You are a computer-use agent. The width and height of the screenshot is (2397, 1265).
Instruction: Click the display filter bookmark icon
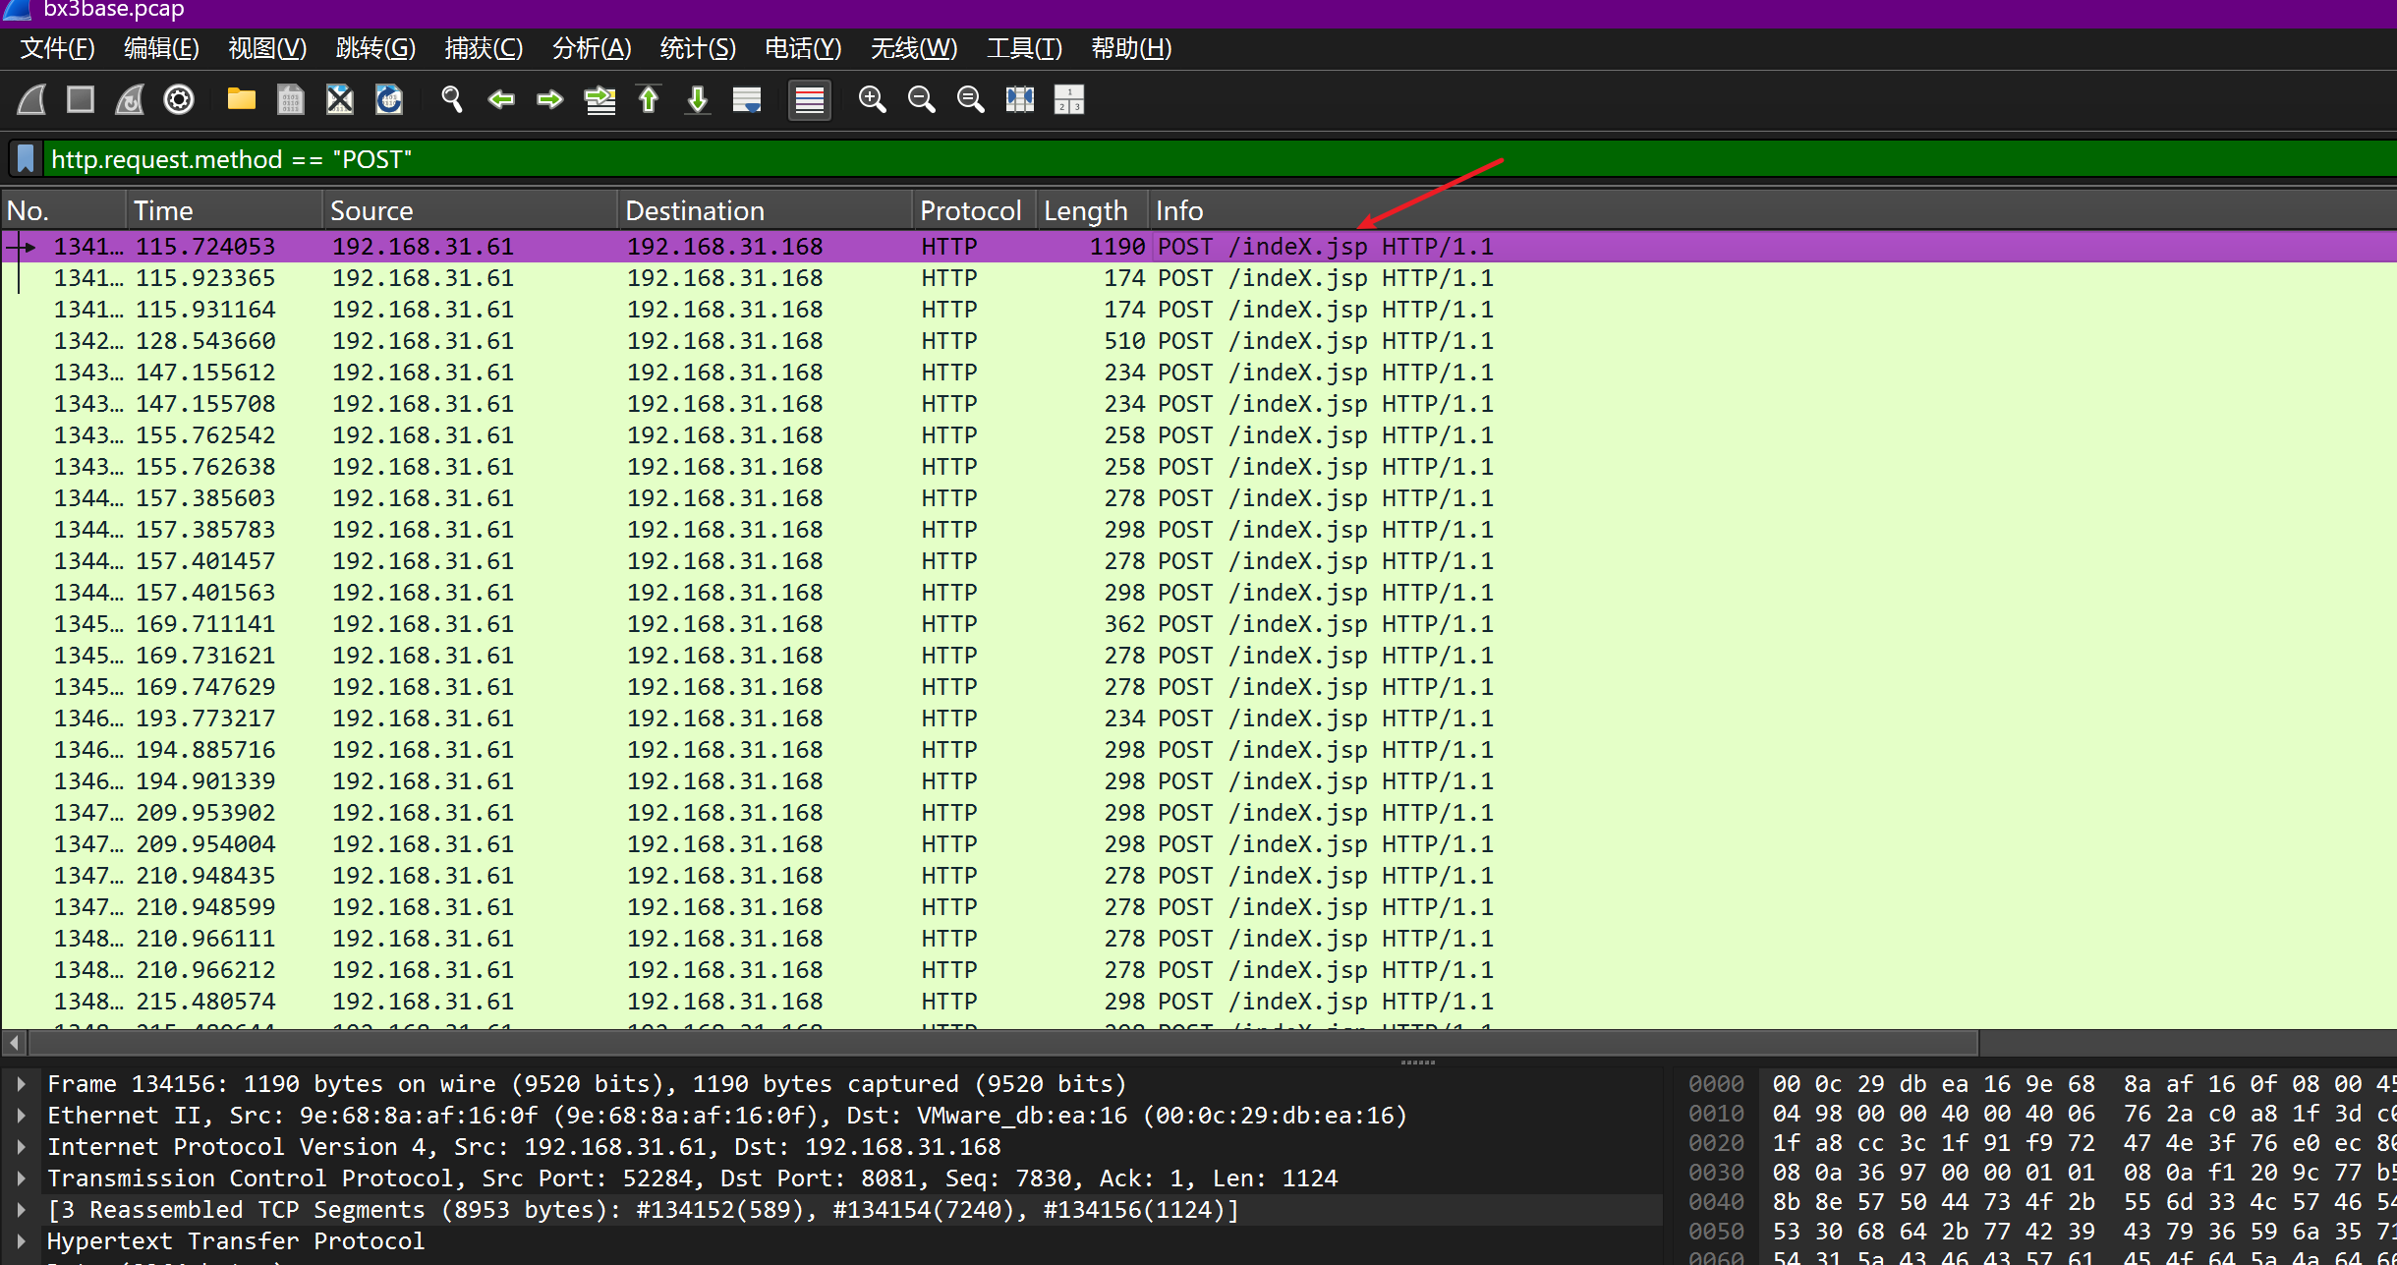coord(27,159)
